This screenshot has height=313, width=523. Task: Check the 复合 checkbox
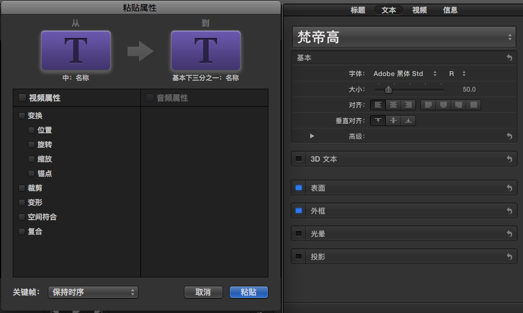[22, 232]
